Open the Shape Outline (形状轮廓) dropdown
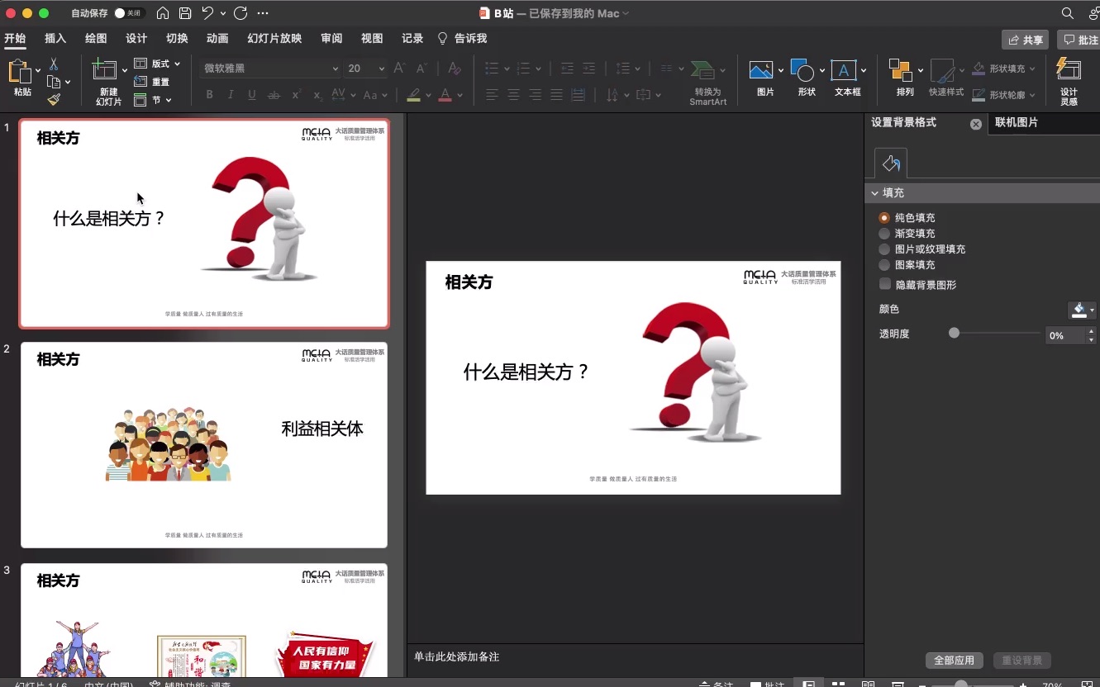The width and height of the screenshot is (1100, 687). 1003,95
